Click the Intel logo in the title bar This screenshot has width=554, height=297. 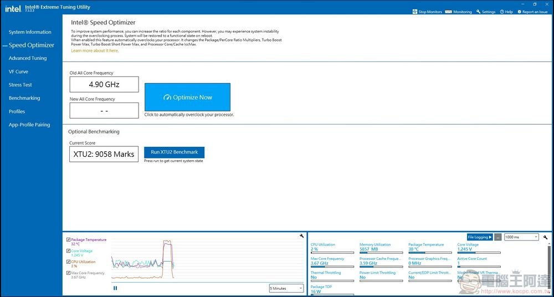(13, 8)
